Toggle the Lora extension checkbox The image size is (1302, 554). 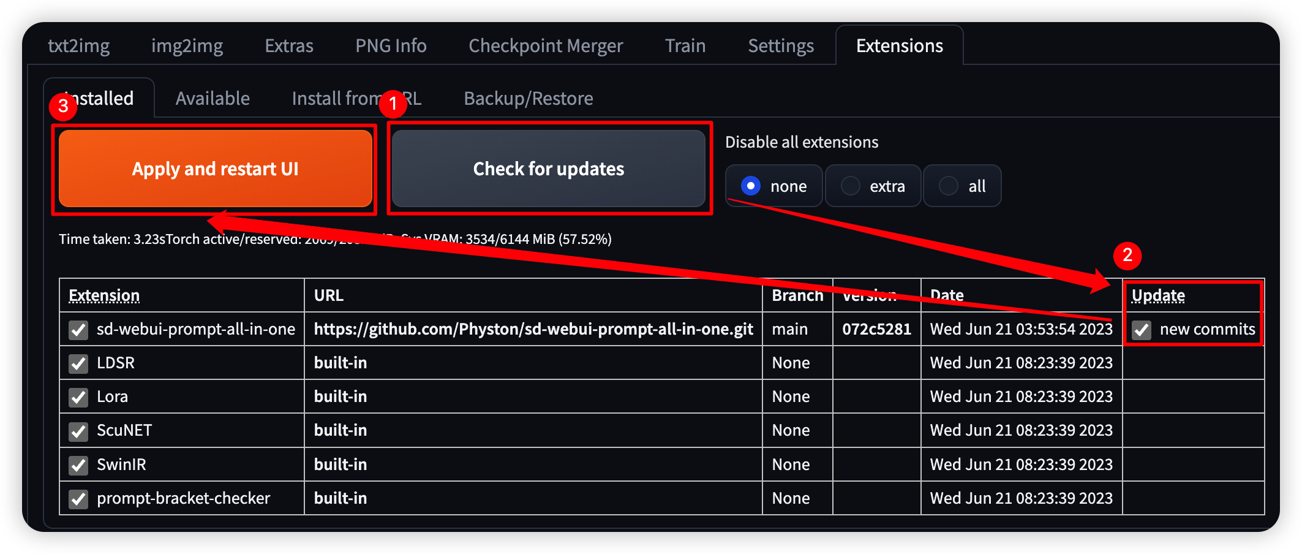(x=78, y=397)
